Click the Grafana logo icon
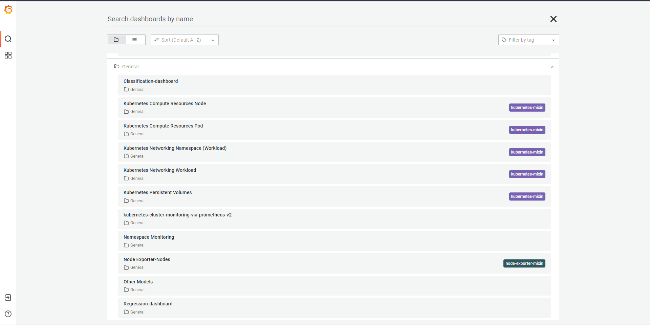 [8, 10]
